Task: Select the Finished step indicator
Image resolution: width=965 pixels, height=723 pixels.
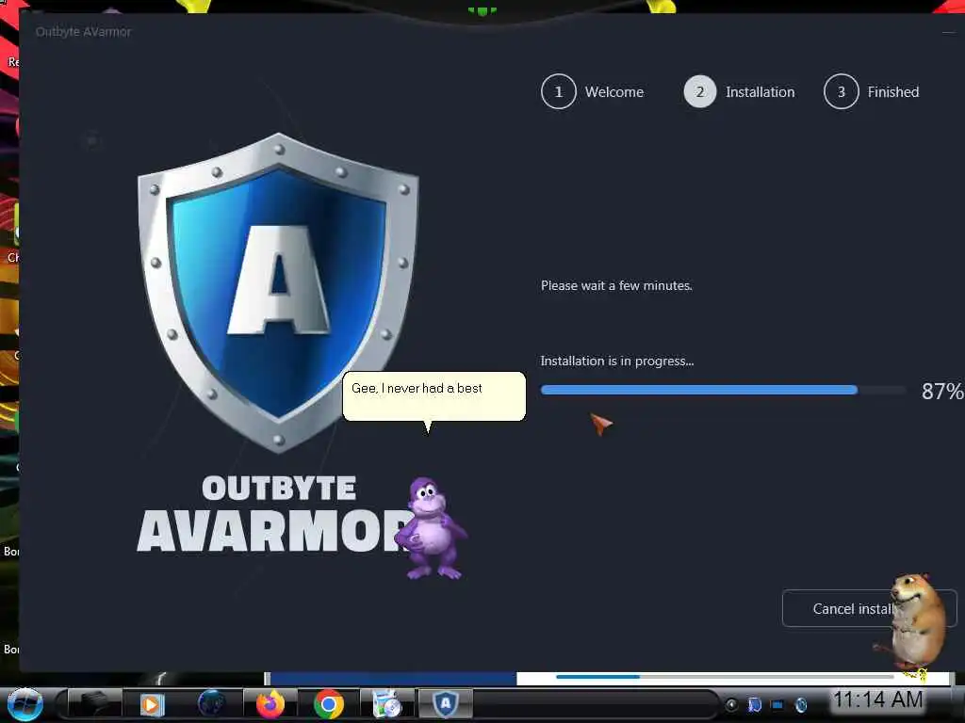Action: pos(872,91)
